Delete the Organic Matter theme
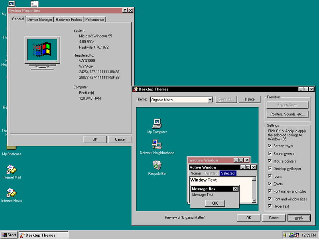 (x=250, y=100)
